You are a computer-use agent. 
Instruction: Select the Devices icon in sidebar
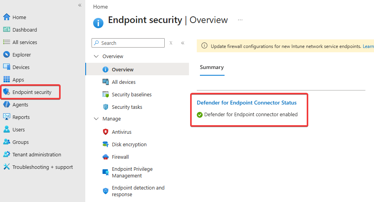tap(6, 67)
